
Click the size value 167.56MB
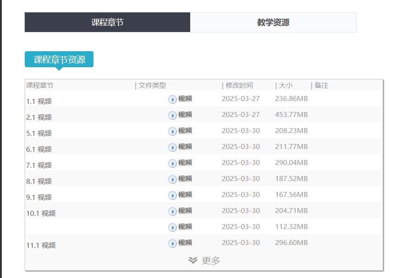(x=291, y=195)
